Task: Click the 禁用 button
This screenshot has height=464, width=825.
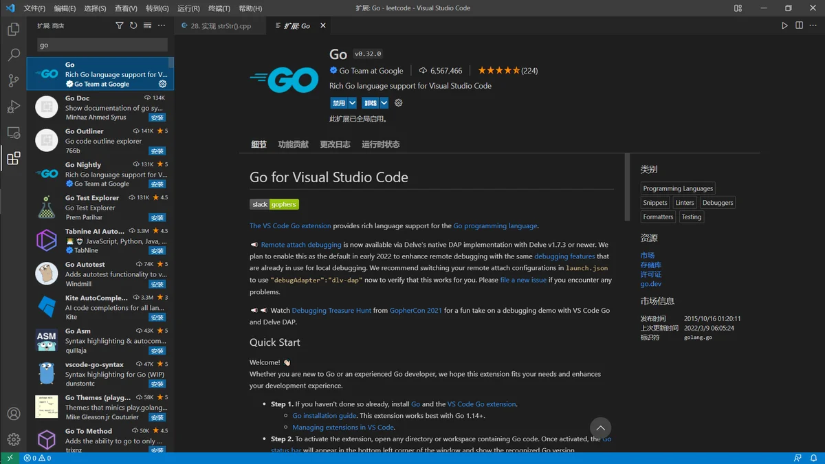Action: pos(339,103)
